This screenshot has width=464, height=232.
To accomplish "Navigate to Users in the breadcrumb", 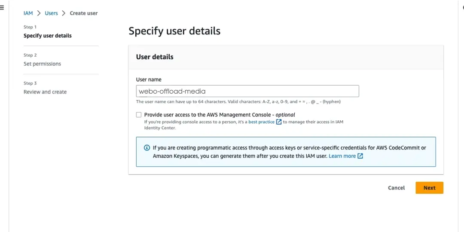I will pos(51,13).
